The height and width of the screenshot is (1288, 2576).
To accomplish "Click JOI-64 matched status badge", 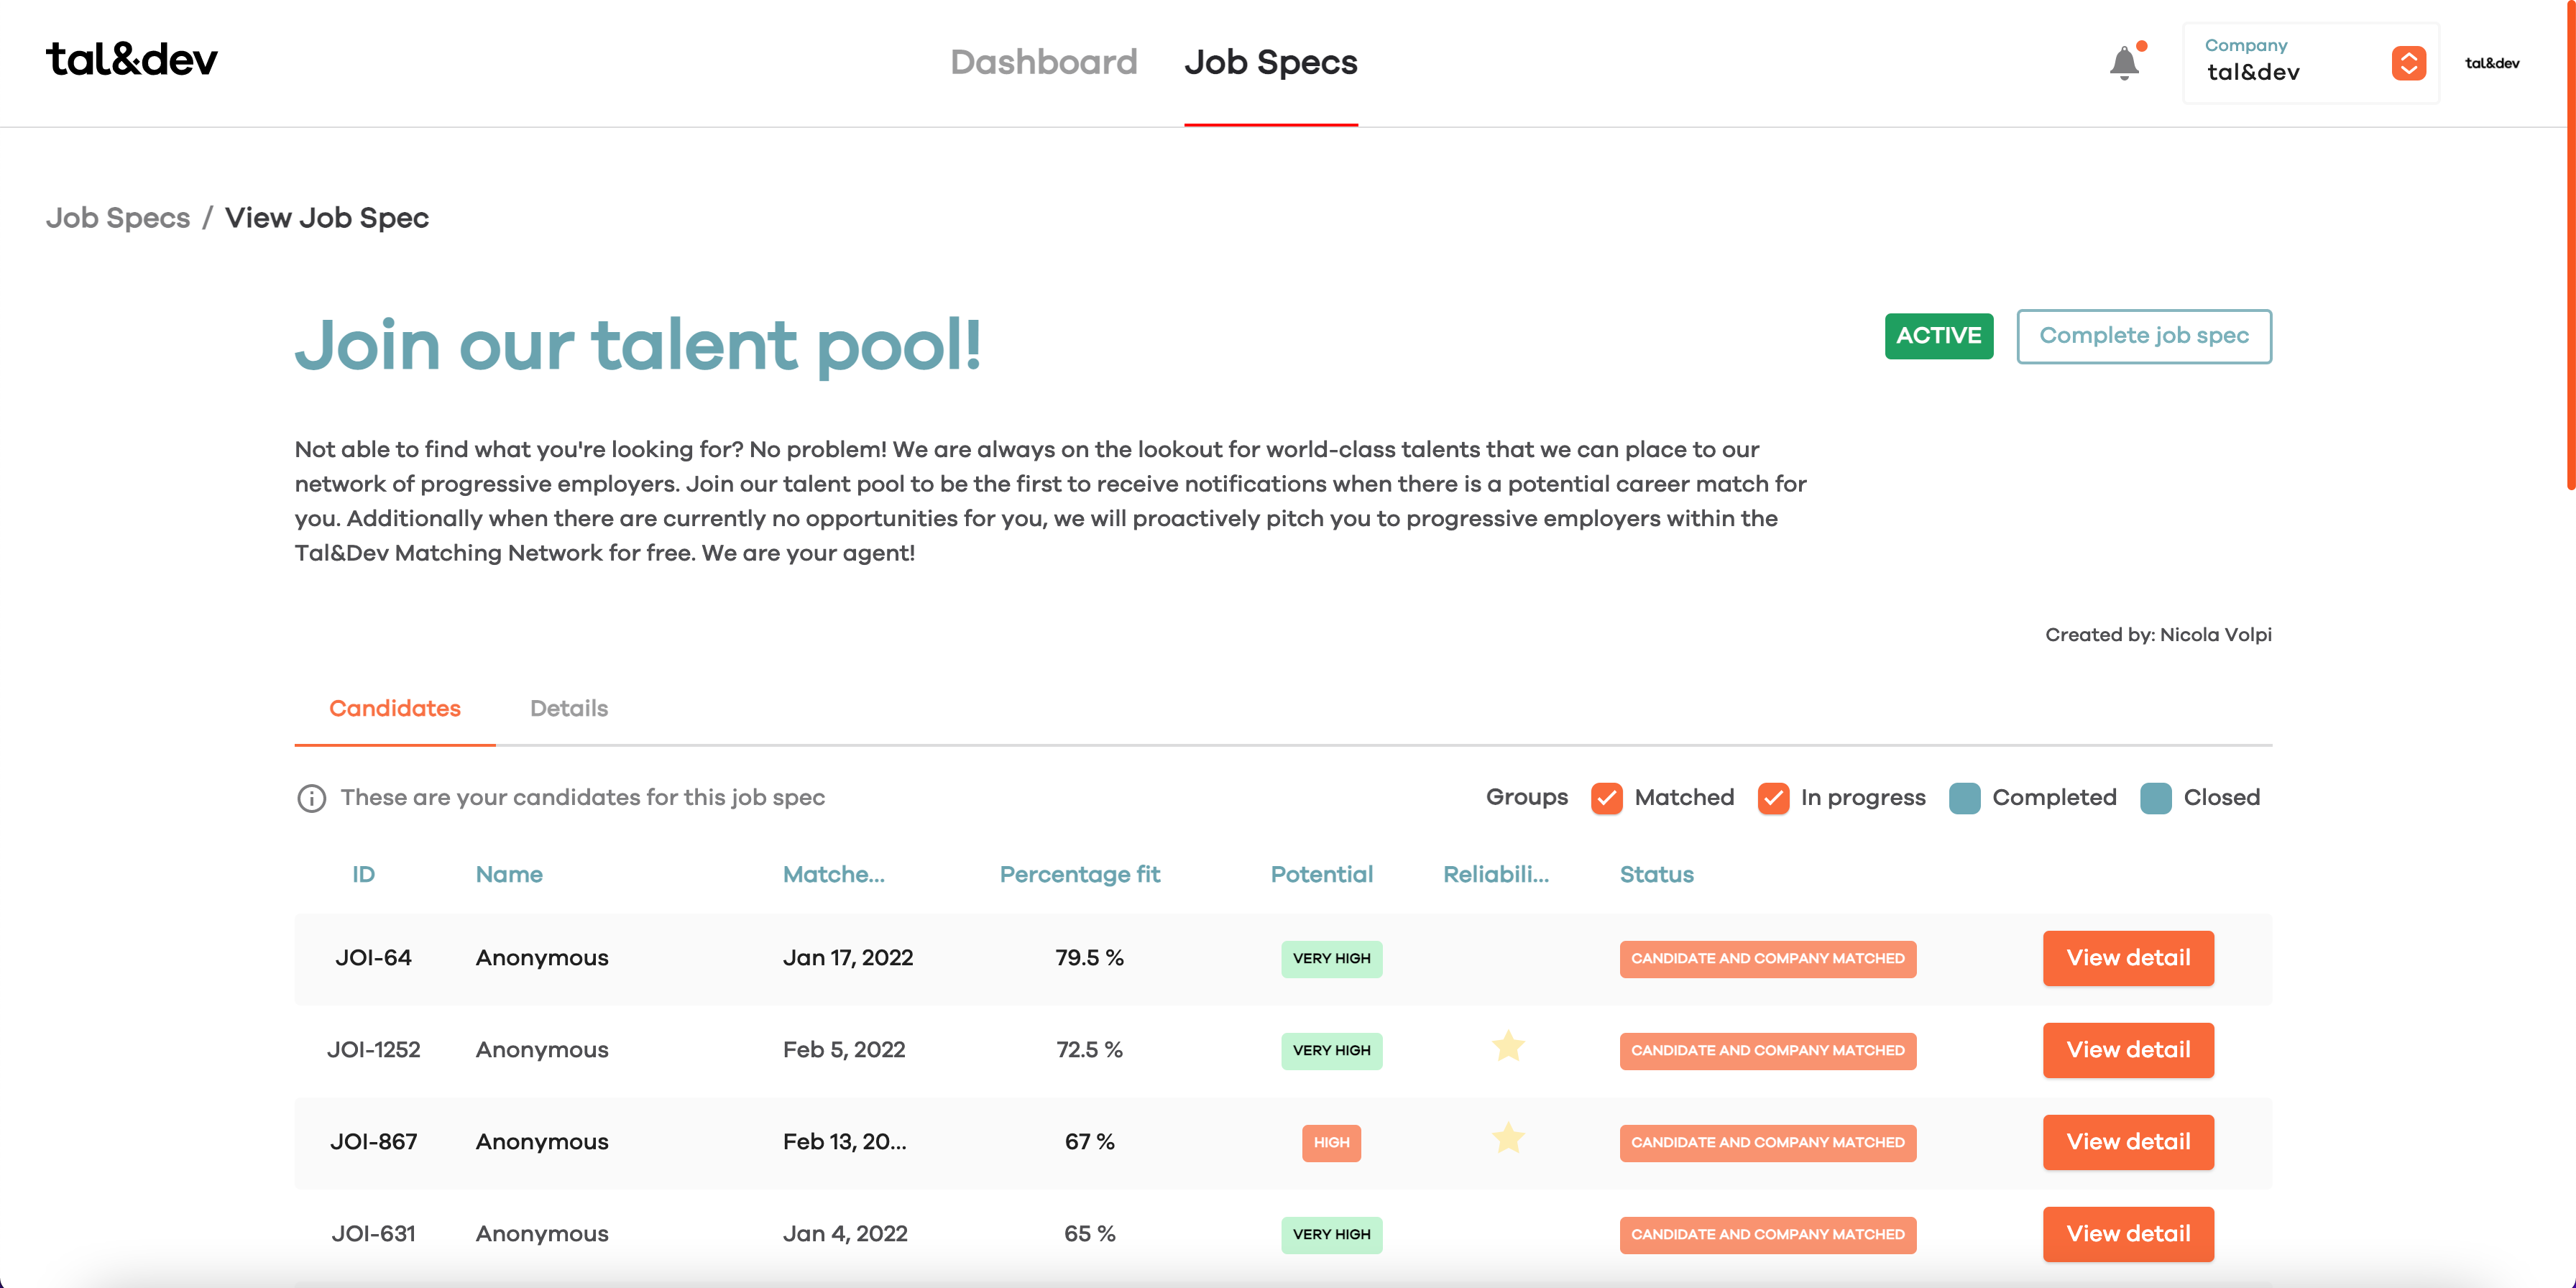I will coord(1767,959).
